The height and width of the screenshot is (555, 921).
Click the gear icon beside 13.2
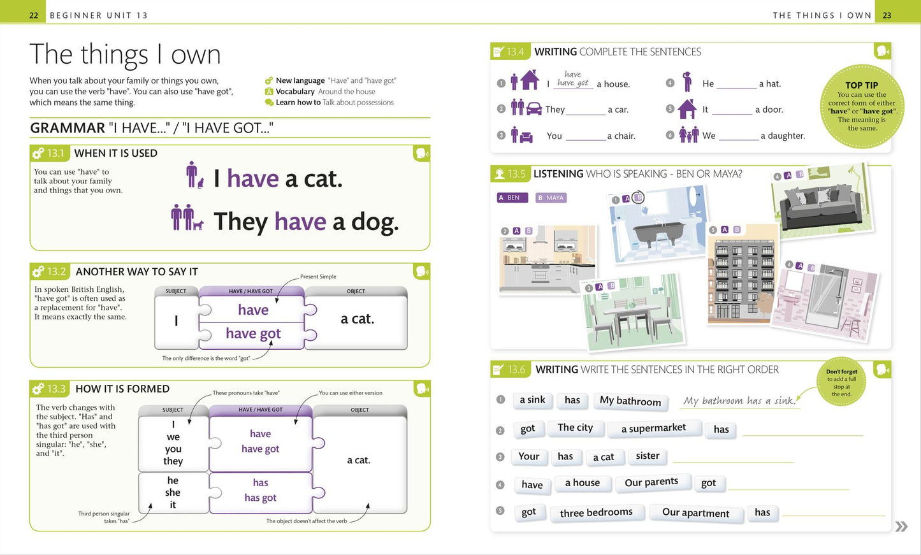pos(38,271)
